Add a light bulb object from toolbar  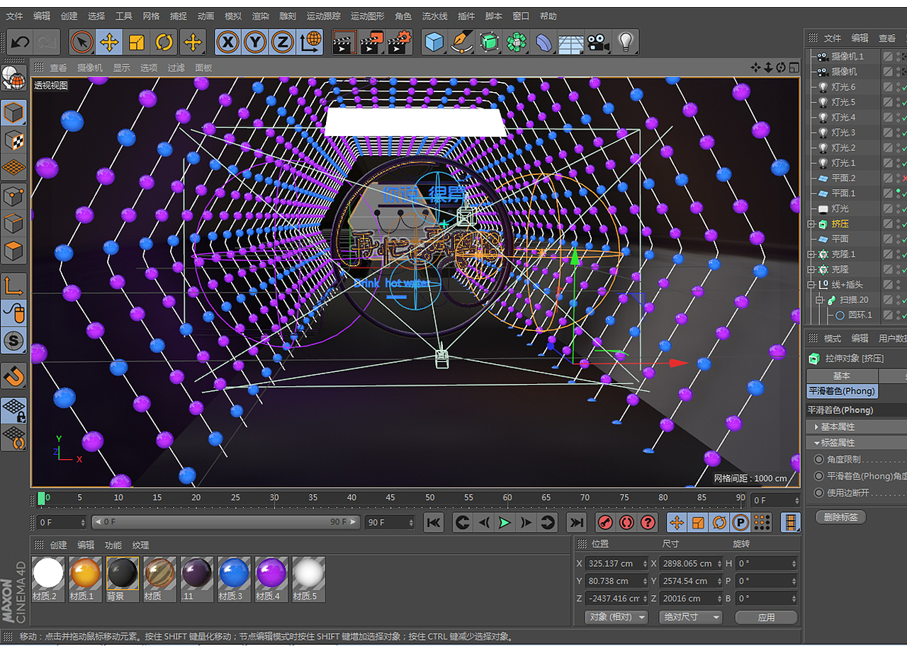click(625, 43)
